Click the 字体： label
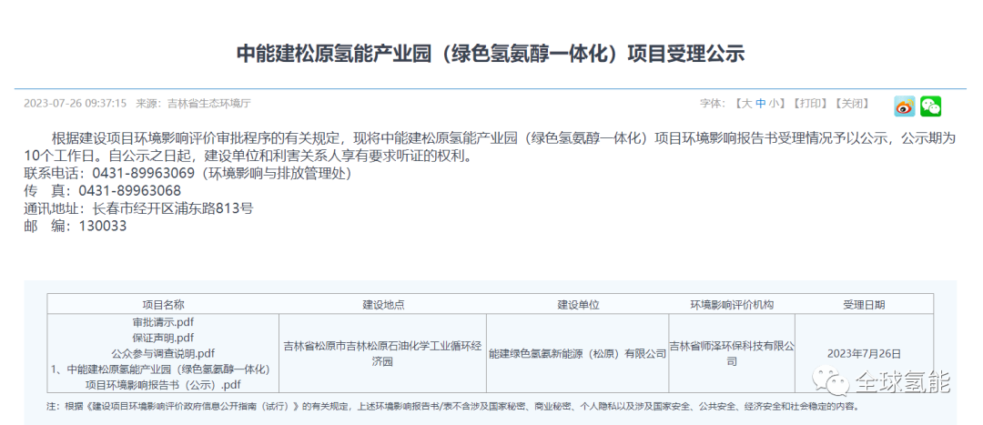 pyautogui.click(x=713, y=104)
